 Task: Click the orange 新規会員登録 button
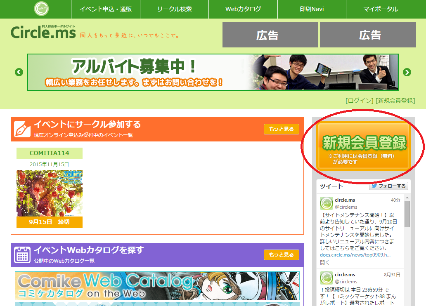point(364,147)
